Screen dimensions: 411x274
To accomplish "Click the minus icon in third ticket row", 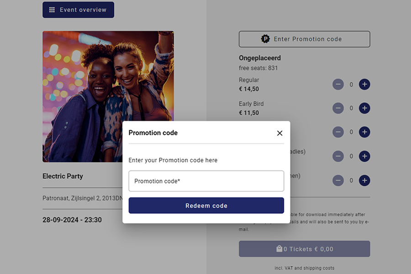I will pyautogui.click(x=338, y=132).
